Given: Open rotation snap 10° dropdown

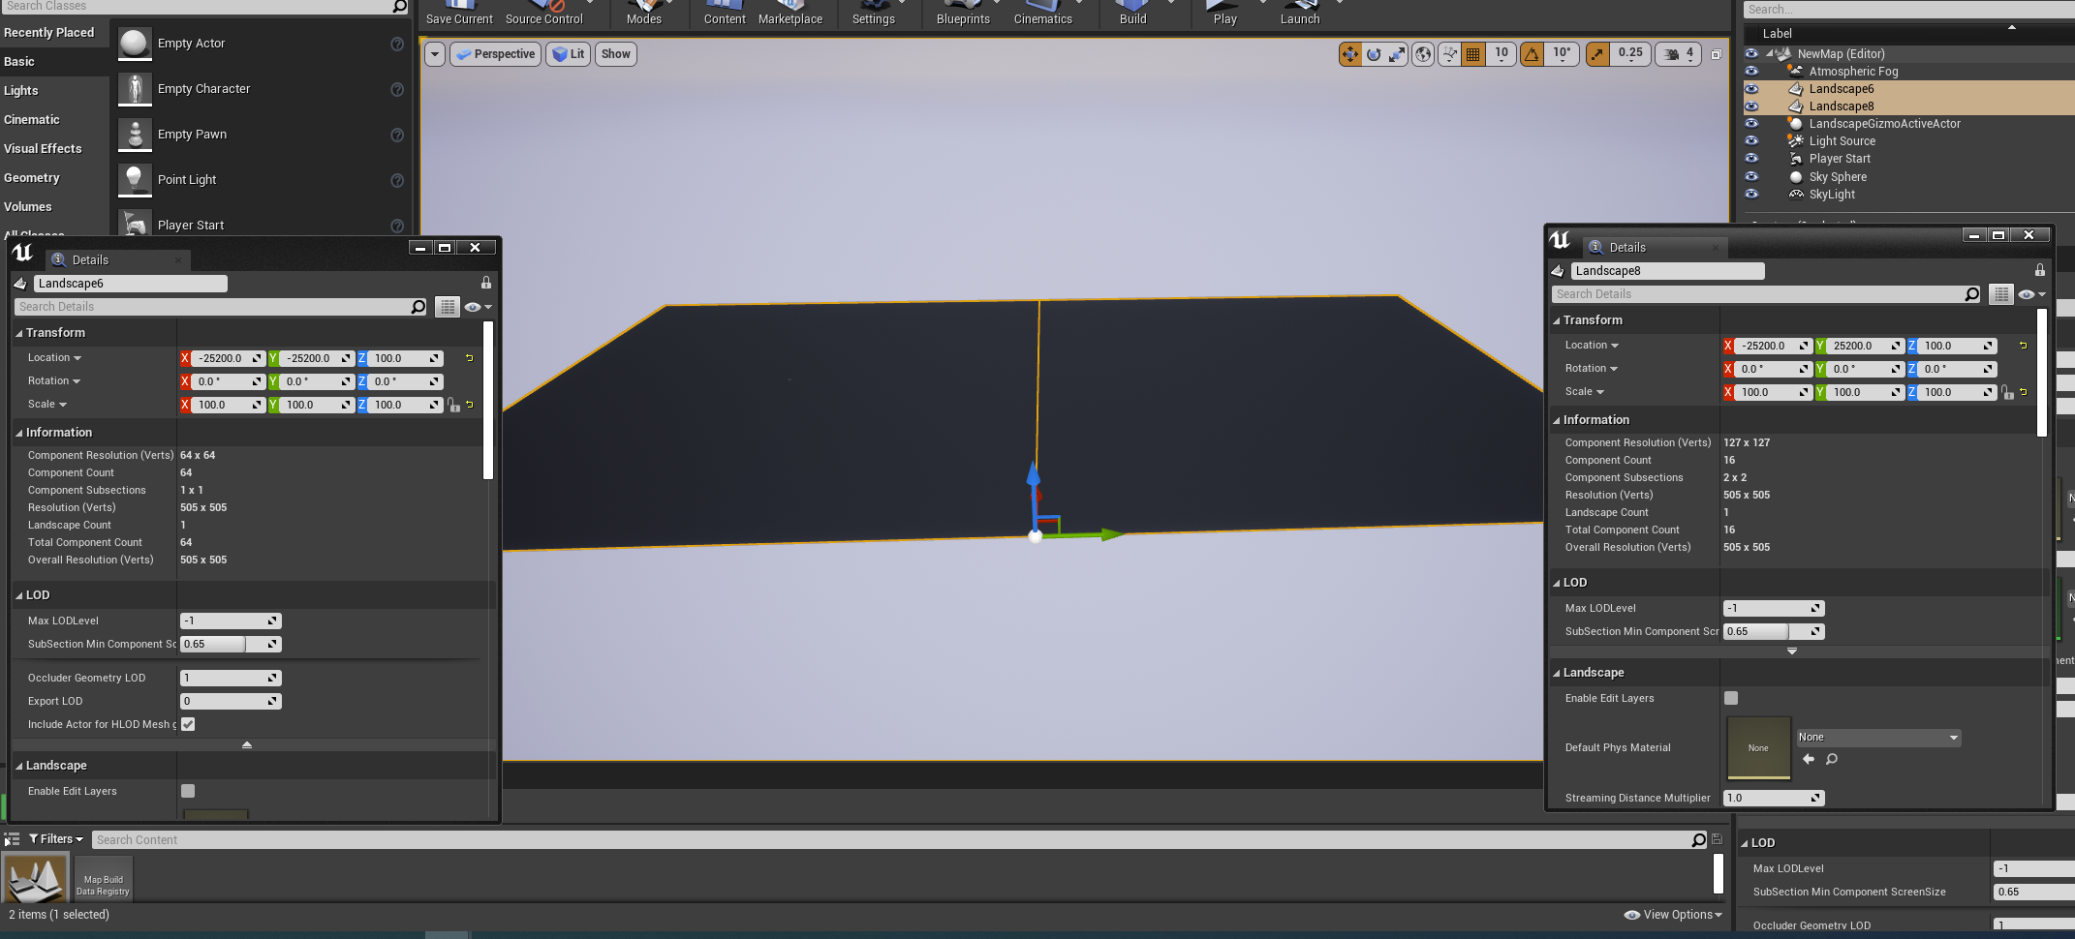Looking at the screenshot, I should pos(1563,54).
